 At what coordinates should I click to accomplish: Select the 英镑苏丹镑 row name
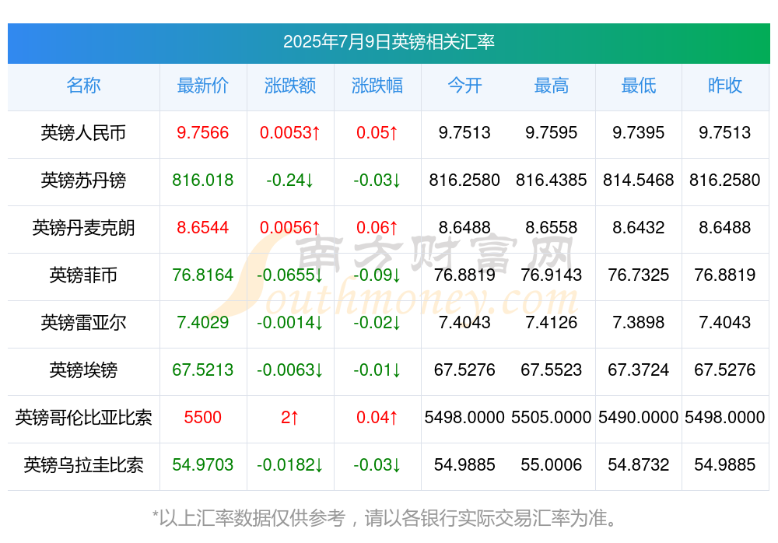pos(83,180)
